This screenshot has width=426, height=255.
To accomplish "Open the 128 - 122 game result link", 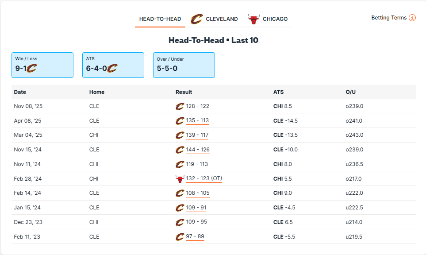I will (197, 106).
